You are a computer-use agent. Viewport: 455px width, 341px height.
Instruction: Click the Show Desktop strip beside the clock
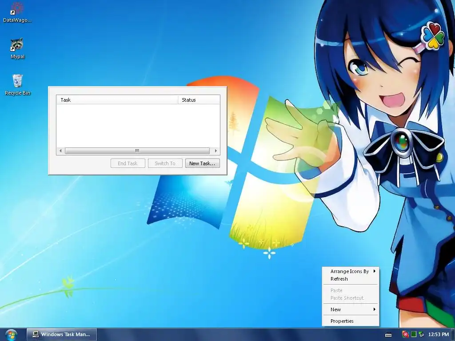point(453,335)
